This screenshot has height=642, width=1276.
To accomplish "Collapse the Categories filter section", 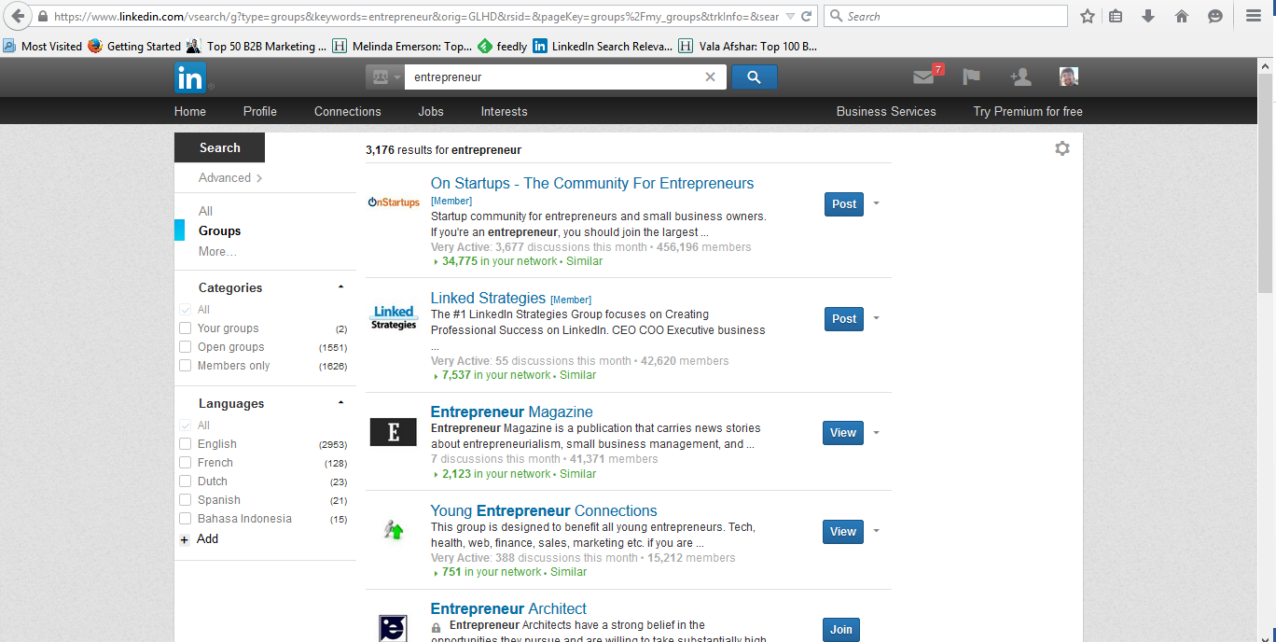I will 340,287.
